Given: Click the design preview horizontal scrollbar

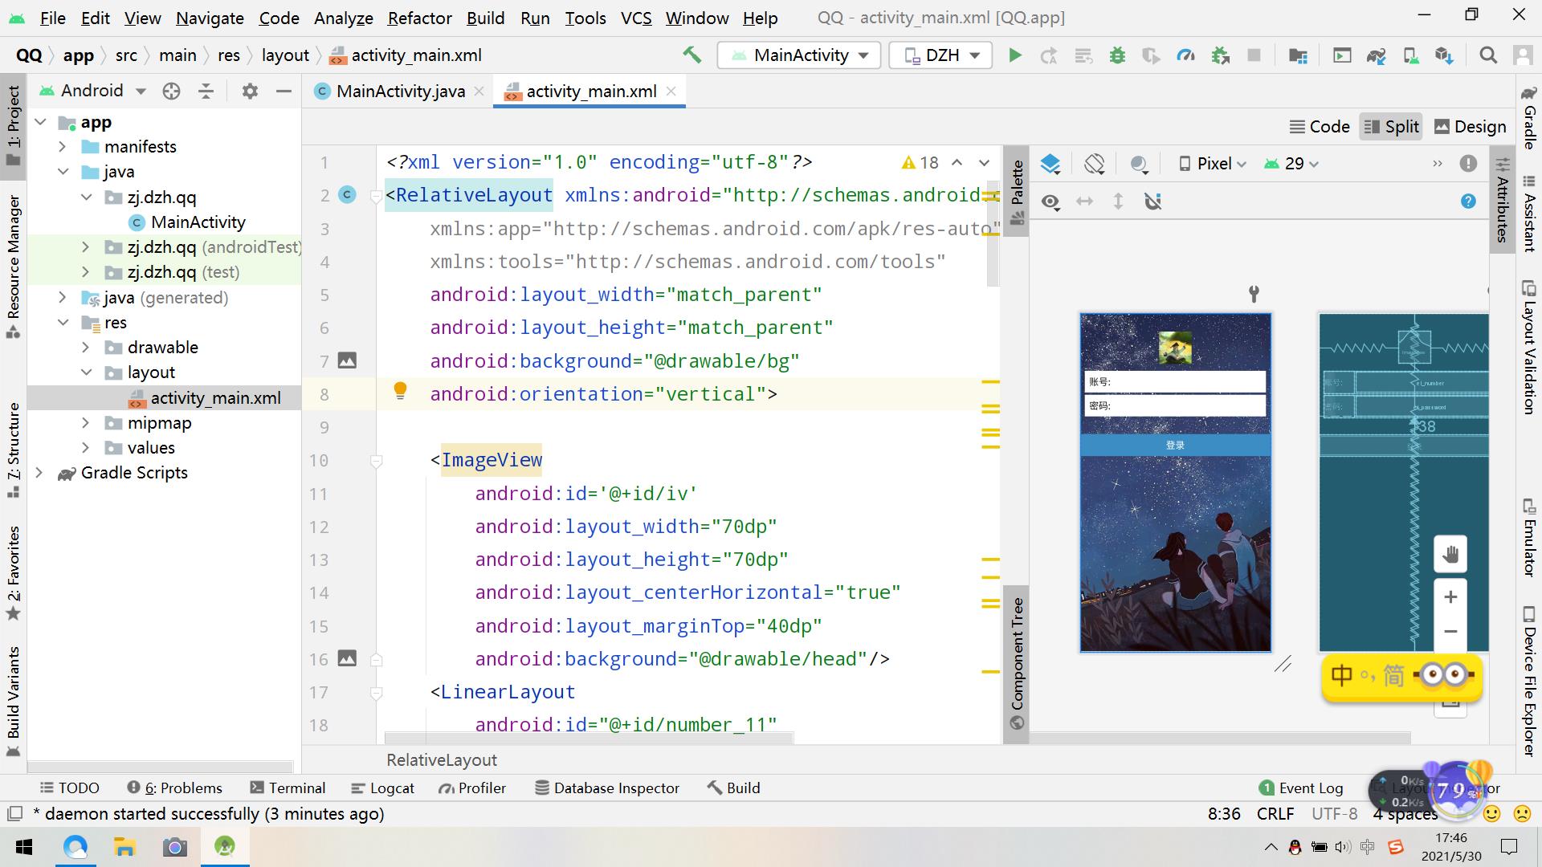Looking at the screenshot, I should click(1220, 738).
